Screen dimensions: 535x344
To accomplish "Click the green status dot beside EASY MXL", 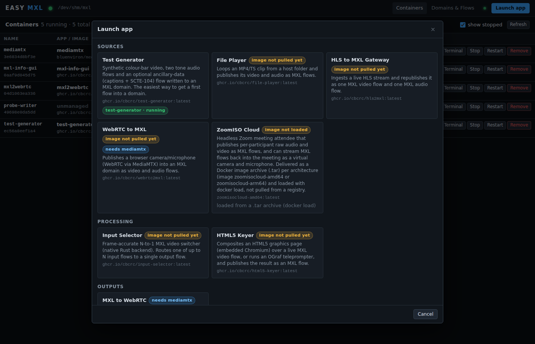I will click(x=50, y=8).
